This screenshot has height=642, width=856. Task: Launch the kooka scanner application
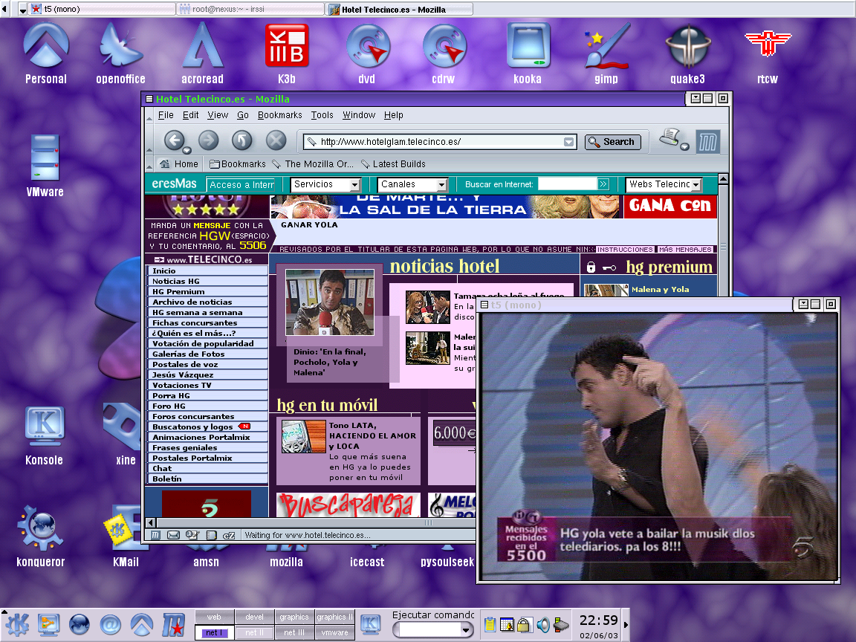click(528, 53)
